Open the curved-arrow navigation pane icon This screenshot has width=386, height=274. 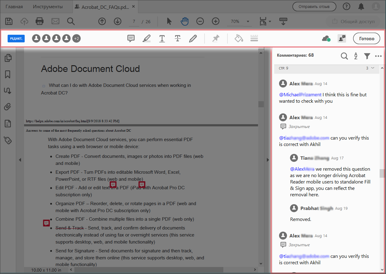click(8, 91)
